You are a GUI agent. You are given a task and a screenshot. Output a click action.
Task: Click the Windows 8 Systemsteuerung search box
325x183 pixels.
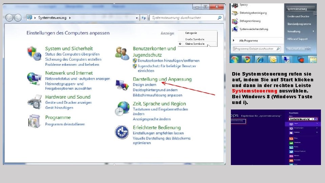[303, 119]
